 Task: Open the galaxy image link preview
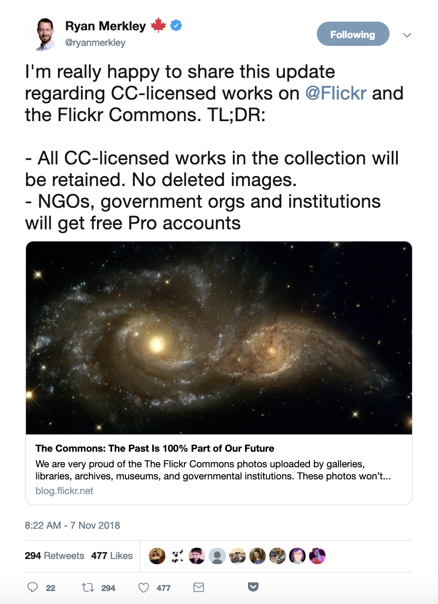[x=219, y=338]
